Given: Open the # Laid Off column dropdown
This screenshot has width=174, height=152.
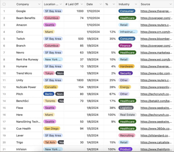Looking at the screenshot, I should (82, 4).
